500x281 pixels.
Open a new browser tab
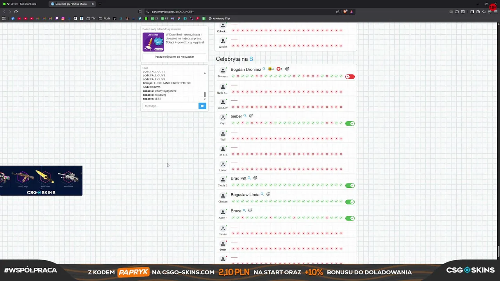(100, 4)
